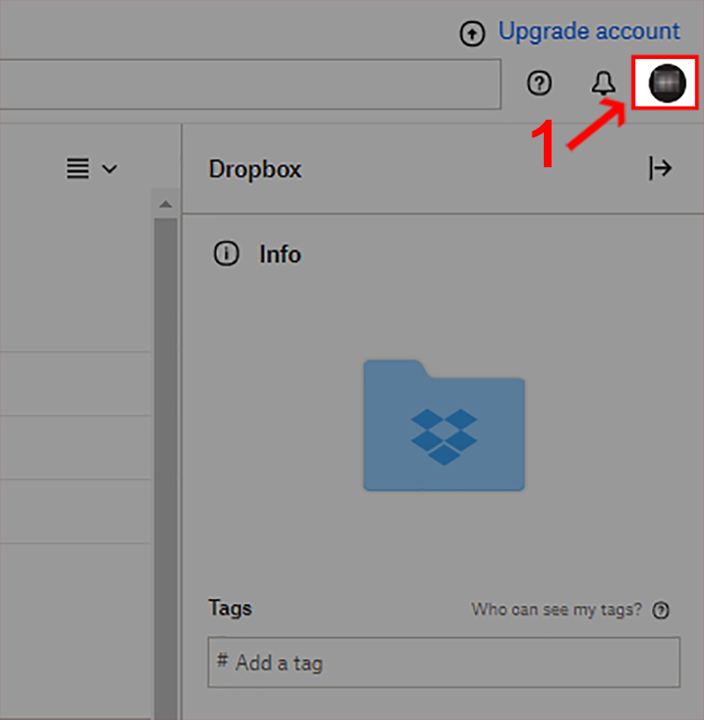Click the Info circle icon

coord(226,253)
